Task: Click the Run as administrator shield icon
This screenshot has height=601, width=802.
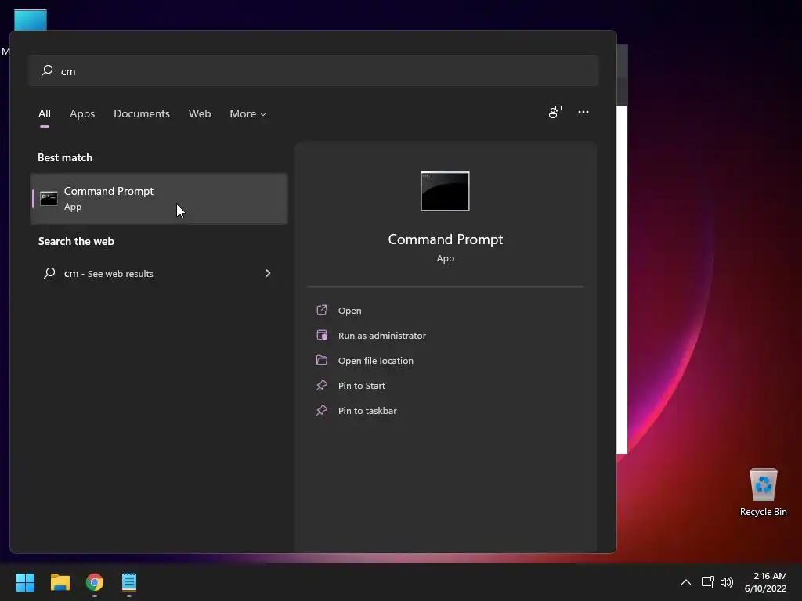Action: coord(322,335)
